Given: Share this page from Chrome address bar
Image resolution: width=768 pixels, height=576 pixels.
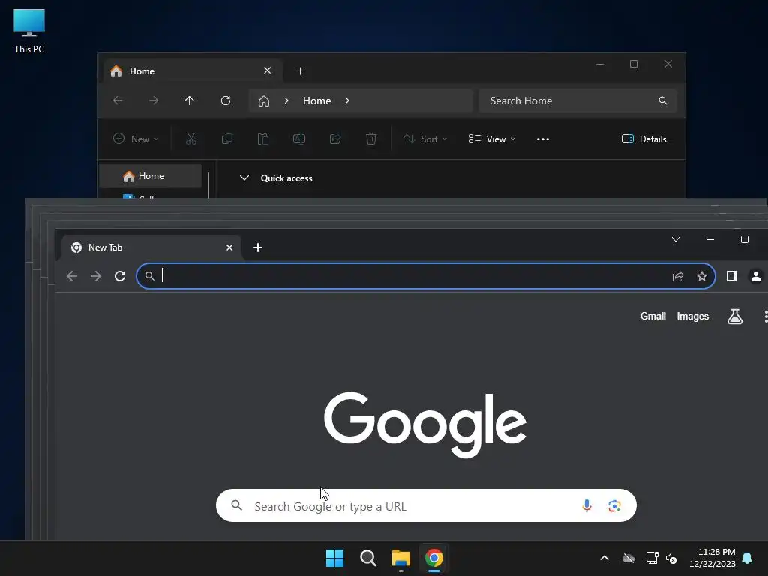Looking at the screenshot, I should 678,276.
